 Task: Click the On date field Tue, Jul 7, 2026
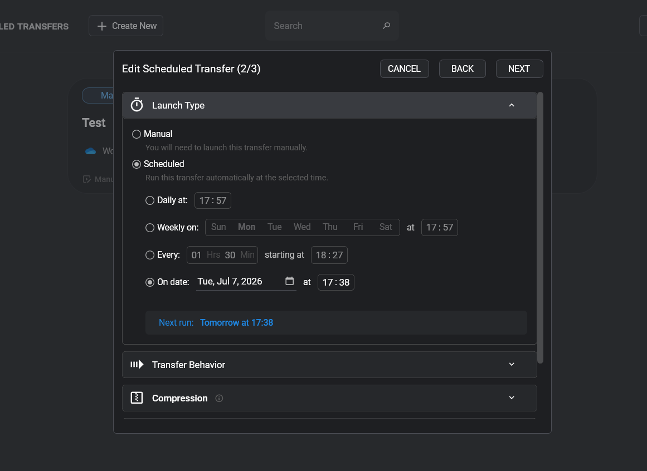(246, 282)
